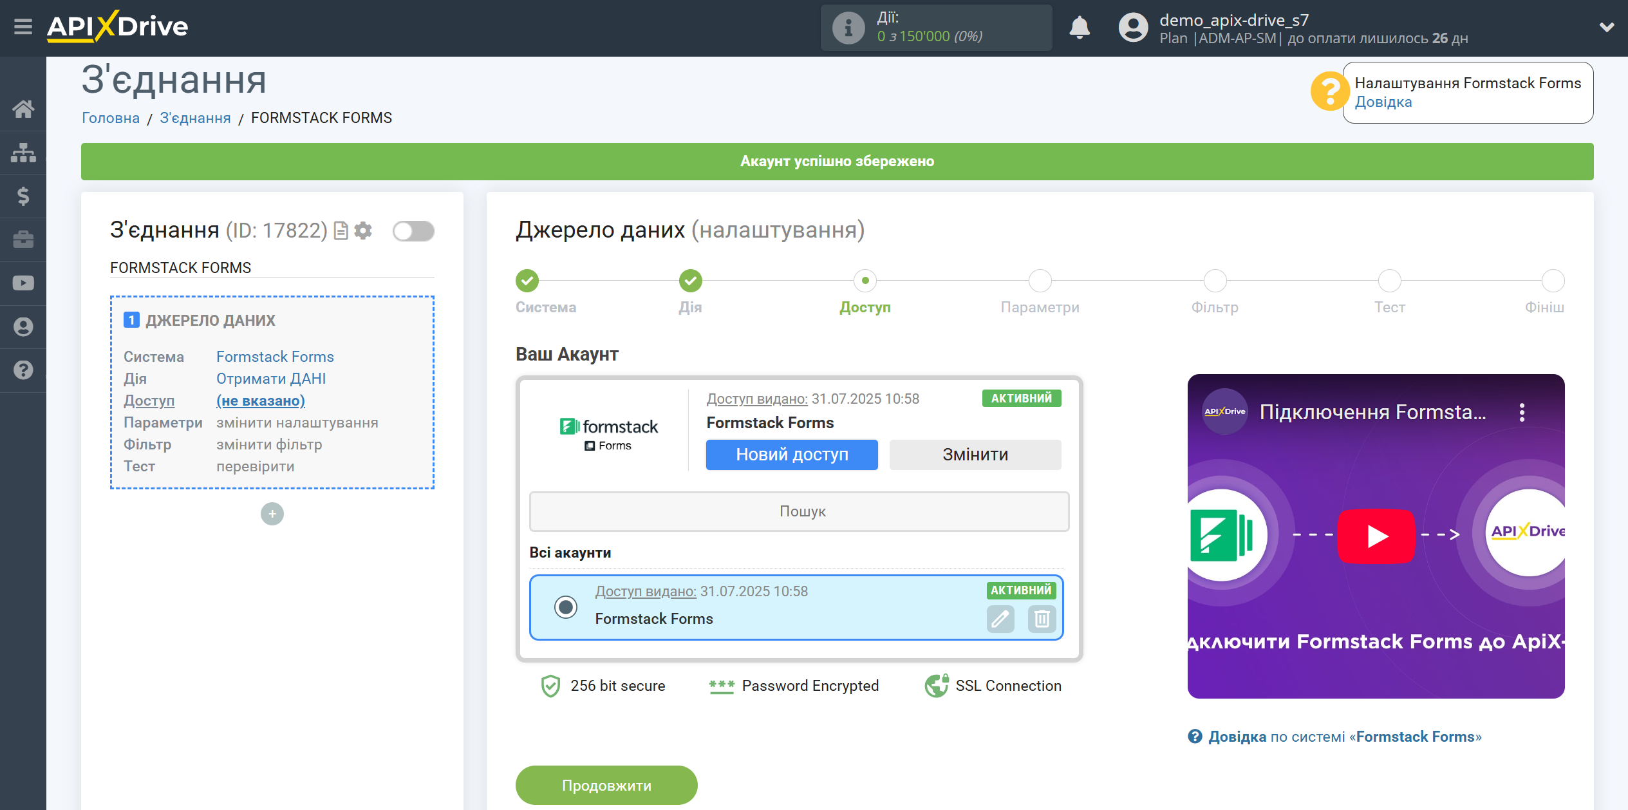Viewport: 1628px width, 810px height.
Task: Click the Formstack Forms system link
Action: click(x=275, y=357)
